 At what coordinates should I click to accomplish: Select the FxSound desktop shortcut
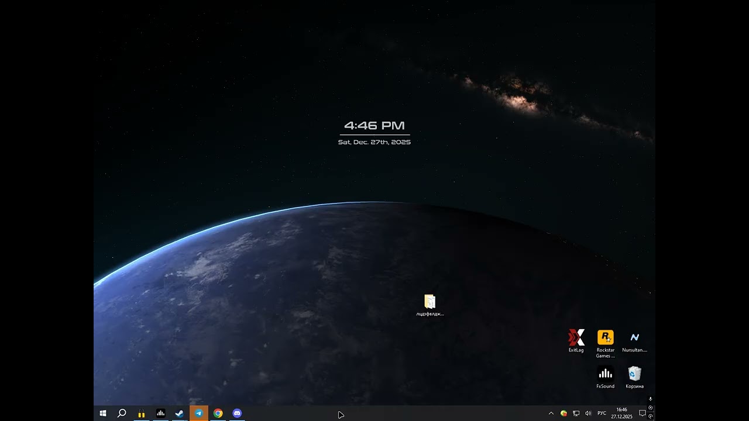pyautogui.click(x=606, y=377)
